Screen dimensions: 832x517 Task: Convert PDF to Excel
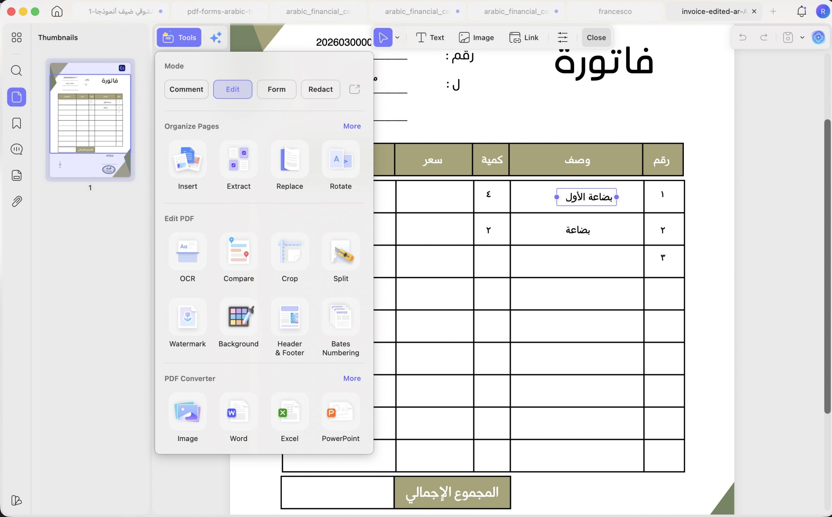tap(290, 418)
